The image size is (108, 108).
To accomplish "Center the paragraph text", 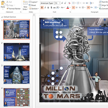I will [77, 8].
